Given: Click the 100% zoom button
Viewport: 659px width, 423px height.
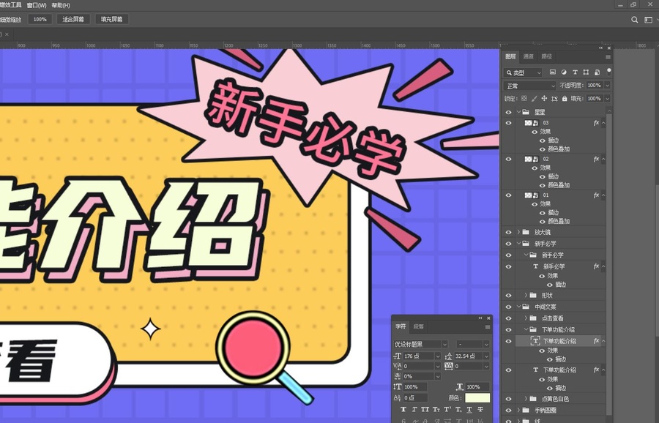Looking at the screenshot, I should [40, 19].
